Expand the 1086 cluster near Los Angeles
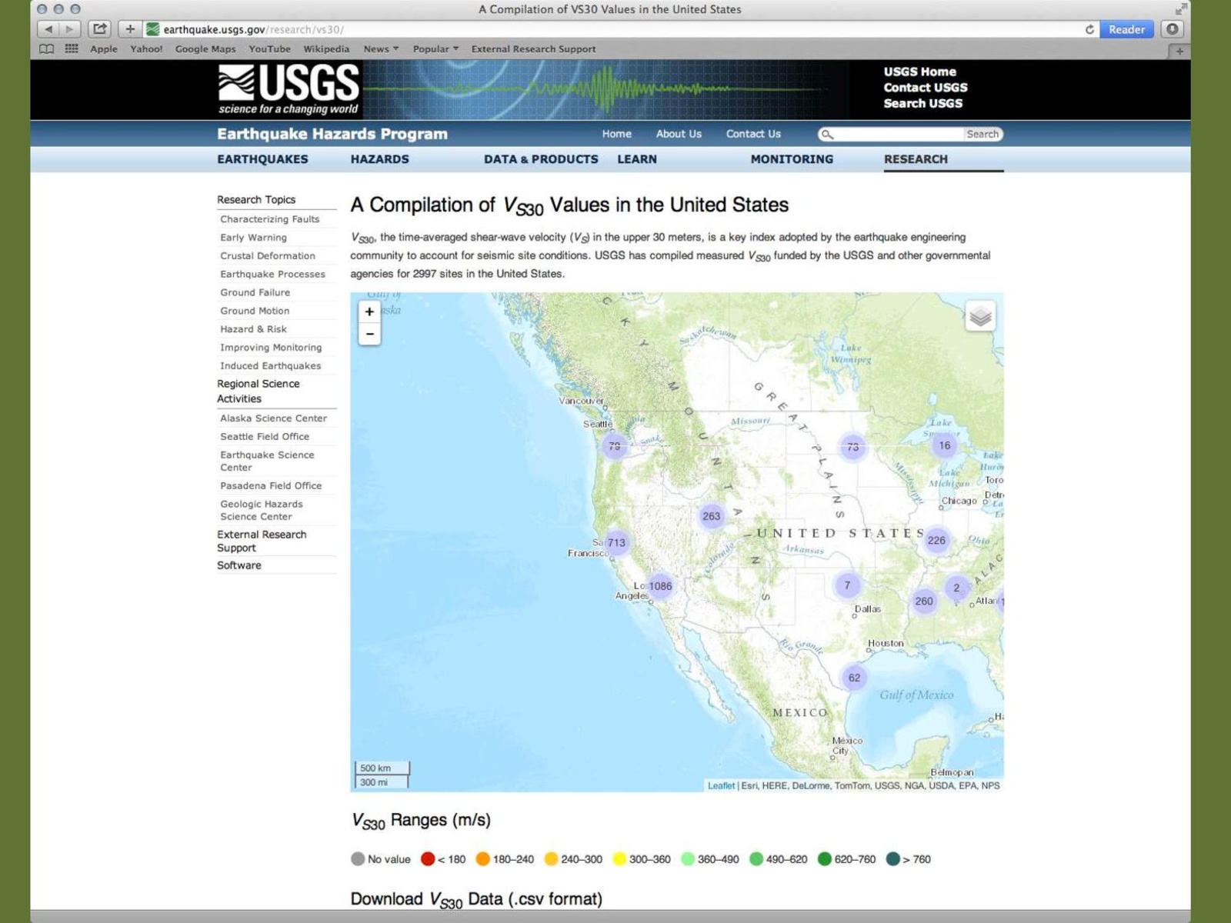This screenshot has width=1231, height=923. coord(660,586)
